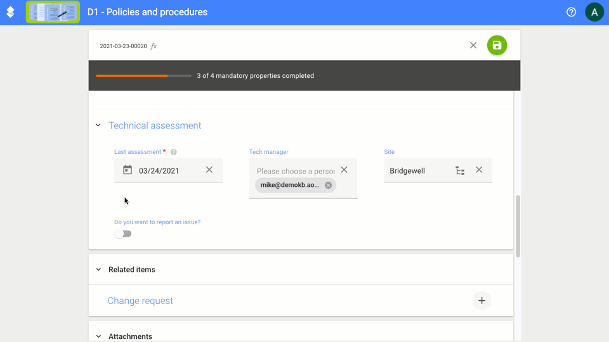Collapse the Related items section
The image size is (609, 342).
99,270
